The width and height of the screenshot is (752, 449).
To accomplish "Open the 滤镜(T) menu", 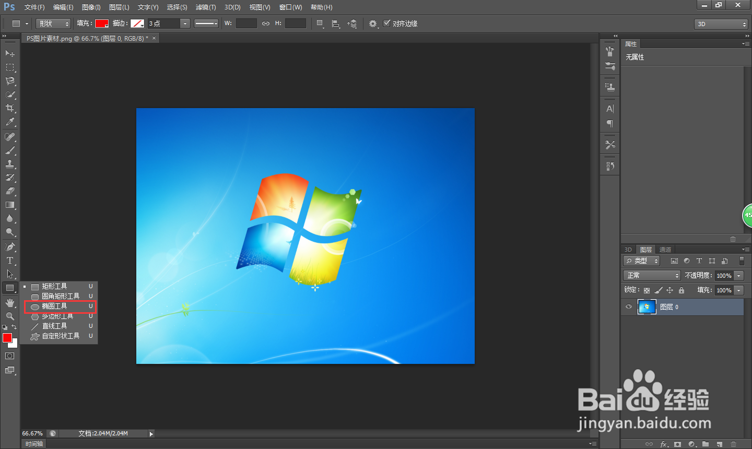I will coord(206,7).
